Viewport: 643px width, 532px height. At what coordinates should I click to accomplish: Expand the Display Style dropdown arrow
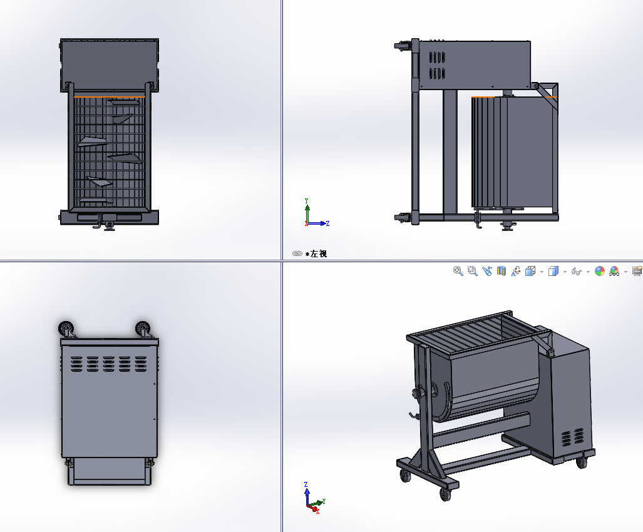565,272
